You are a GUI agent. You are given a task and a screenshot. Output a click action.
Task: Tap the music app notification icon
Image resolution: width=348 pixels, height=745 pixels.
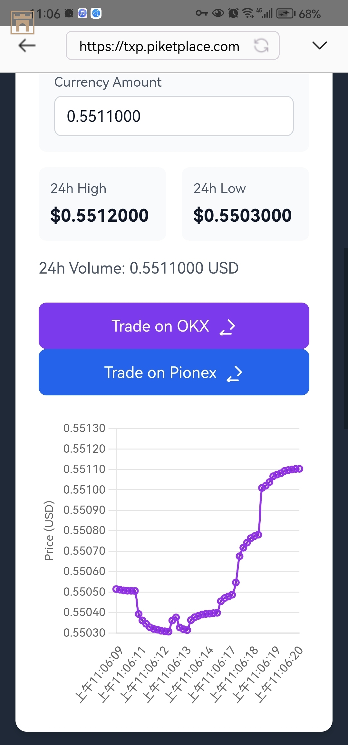tap(82, 14)
